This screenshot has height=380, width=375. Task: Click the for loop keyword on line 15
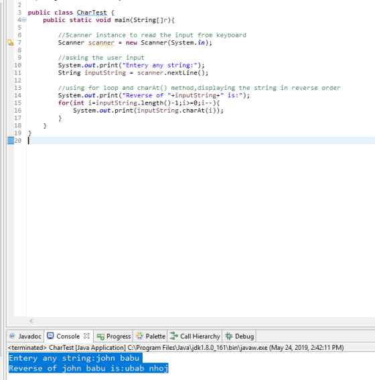tap(64, 103)
